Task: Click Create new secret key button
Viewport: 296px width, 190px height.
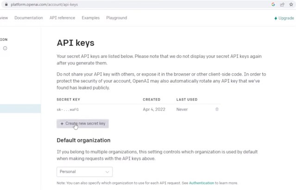Action: [x=83, y=124]
